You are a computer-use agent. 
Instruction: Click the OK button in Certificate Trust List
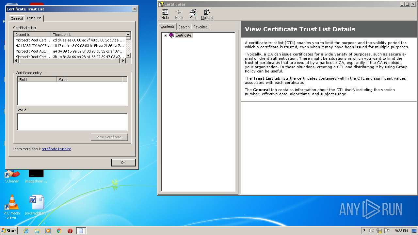[123, 163]
